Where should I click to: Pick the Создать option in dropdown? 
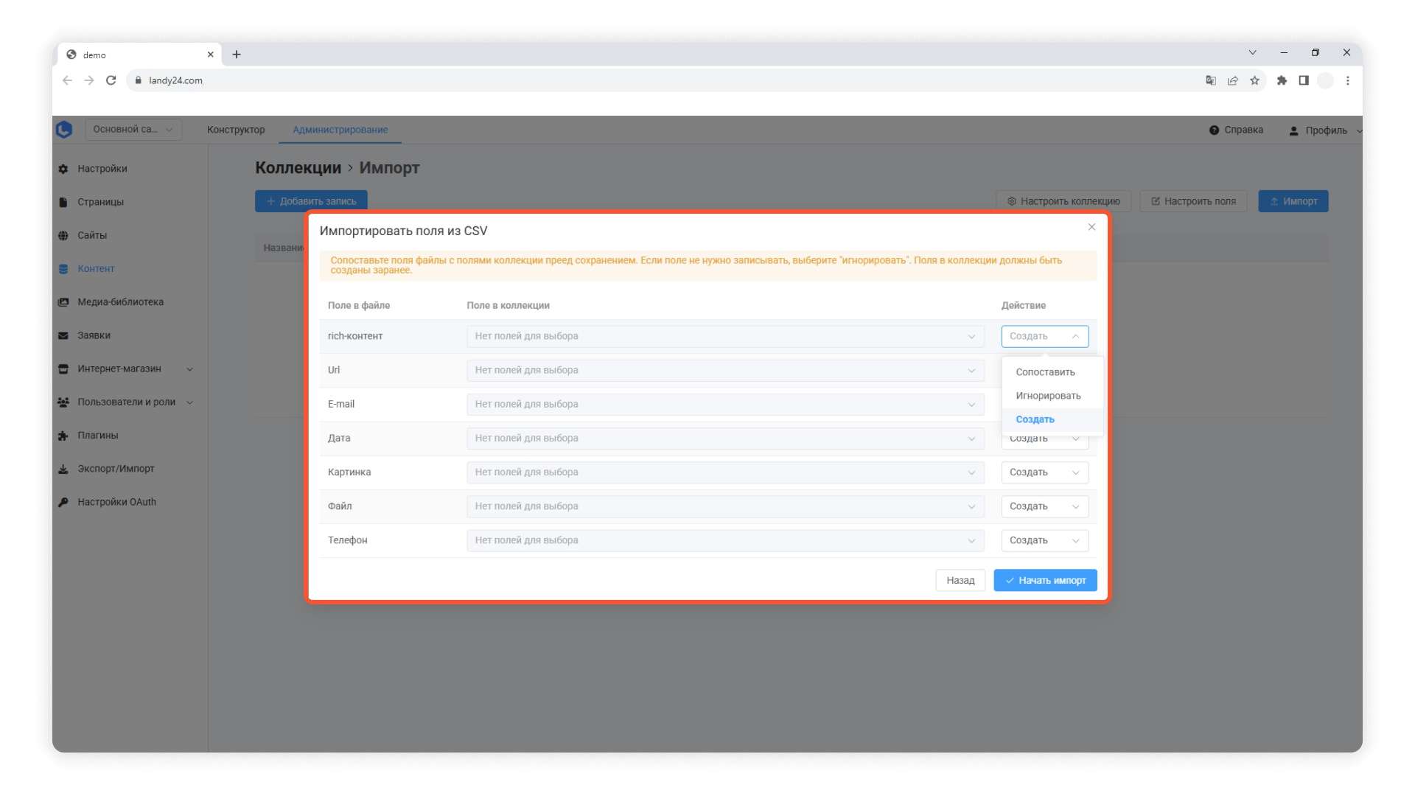pyautogui.click(x=1035, y=419)
